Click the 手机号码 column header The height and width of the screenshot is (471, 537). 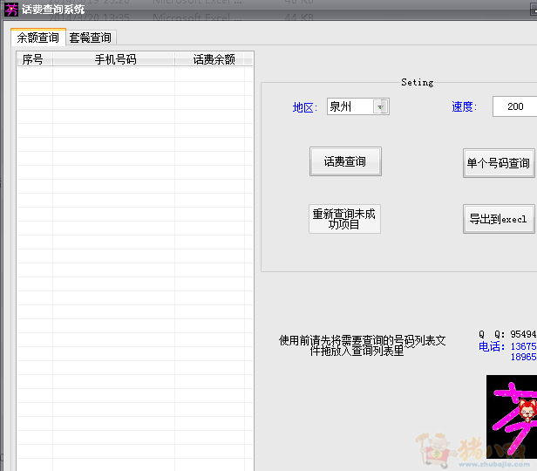coord(115,59)
